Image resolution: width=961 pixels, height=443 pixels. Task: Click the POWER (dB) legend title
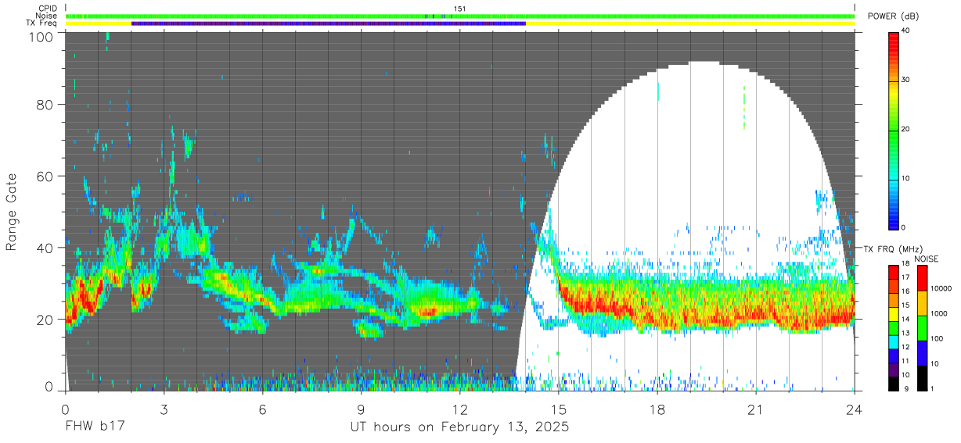893,16
